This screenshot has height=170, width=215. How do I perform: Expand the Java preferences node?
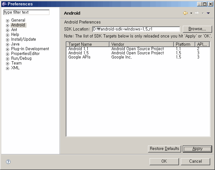[x=7, y=44]
